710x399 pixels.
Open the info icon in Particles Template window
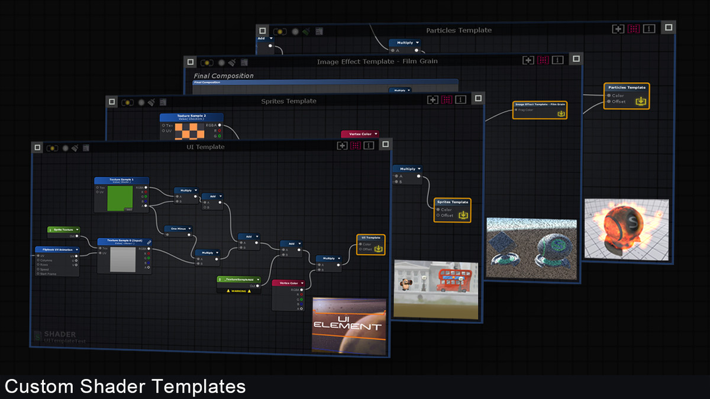tap(649, 28)
